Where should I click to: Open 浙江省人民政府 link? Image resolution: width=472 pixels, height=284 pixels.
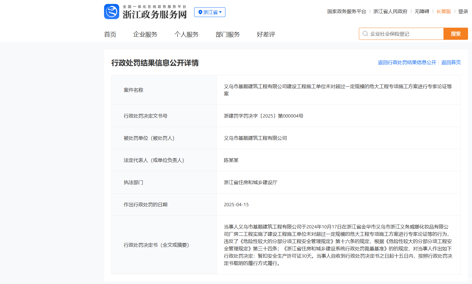point(390,11)
